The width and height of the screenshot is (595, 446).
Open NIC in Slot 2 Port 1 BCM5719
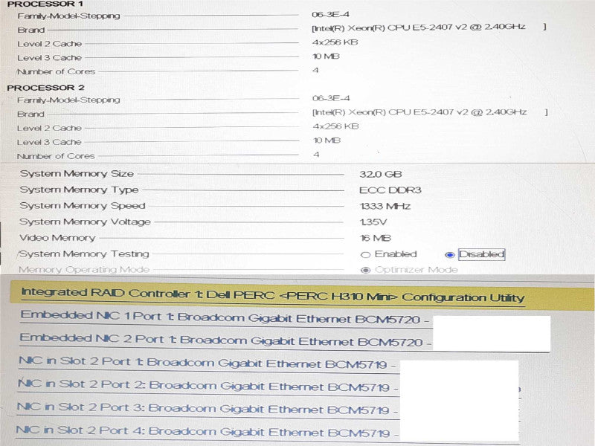point(208,362)
